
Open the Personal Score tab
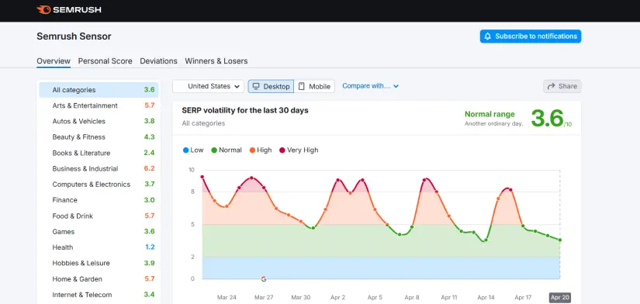point(106,61)
